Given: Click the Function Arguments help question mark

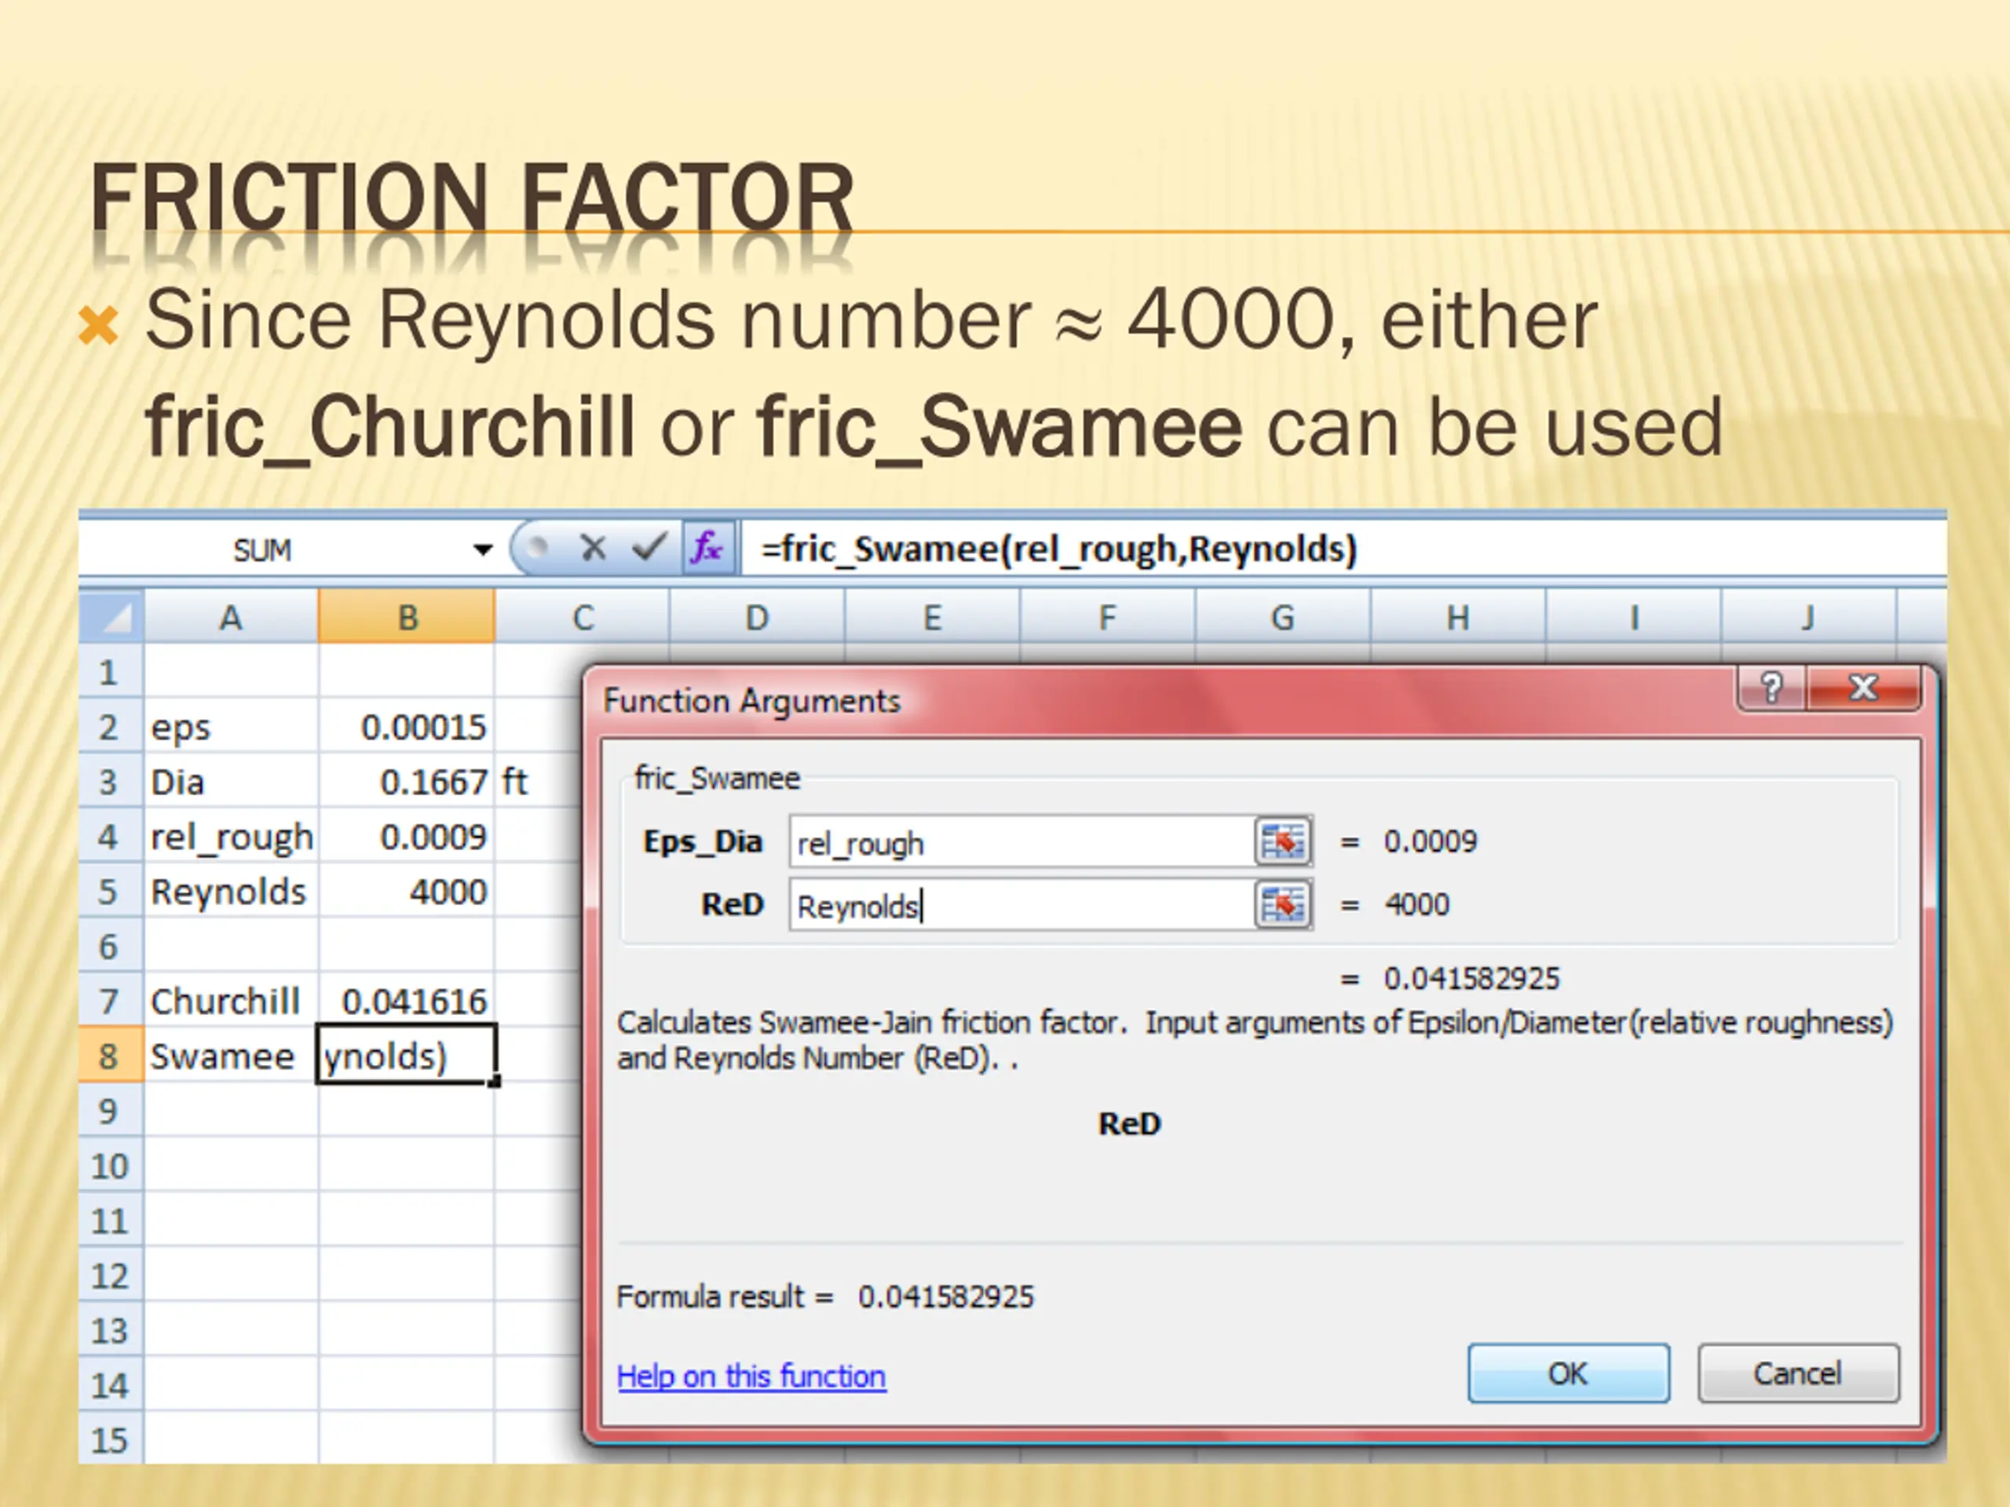Looking at the screenshot, I should pyautogui.click(x=1772, y=688).
